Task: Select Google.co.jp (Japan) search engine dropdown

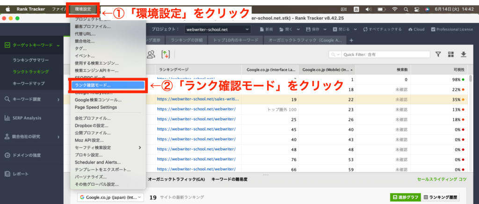Action: 110,197
